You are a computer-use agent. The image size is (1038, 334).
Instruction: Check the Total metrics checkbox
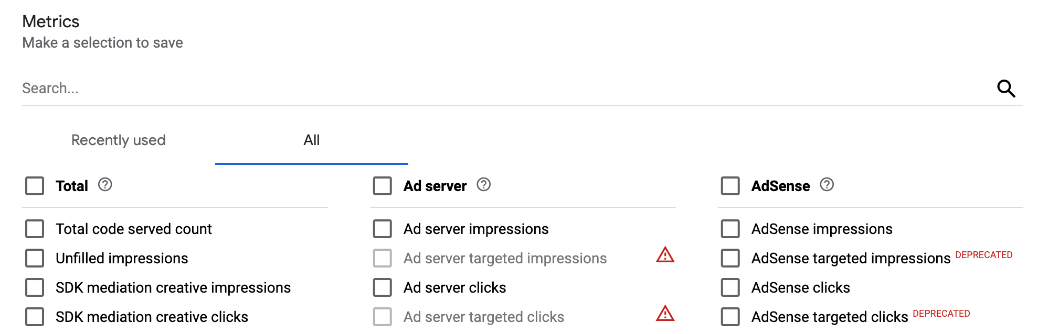[34, 185]
